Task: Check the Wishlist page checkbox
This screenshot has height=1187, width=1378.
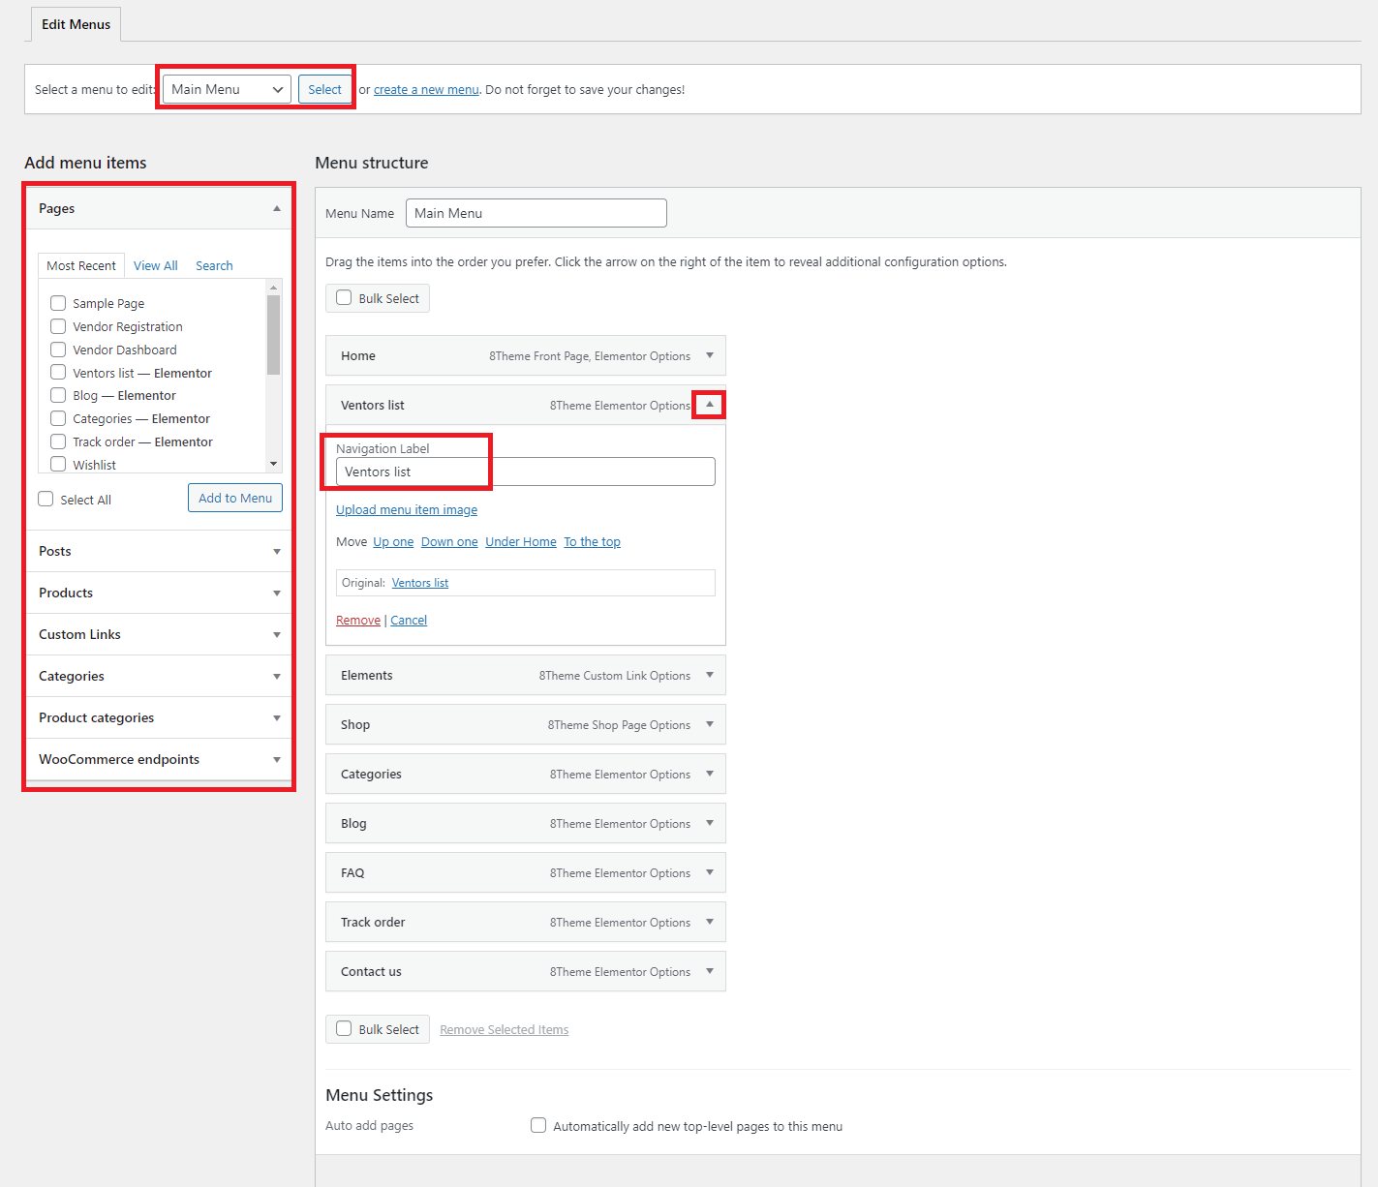Action: [x=58, y=465]
